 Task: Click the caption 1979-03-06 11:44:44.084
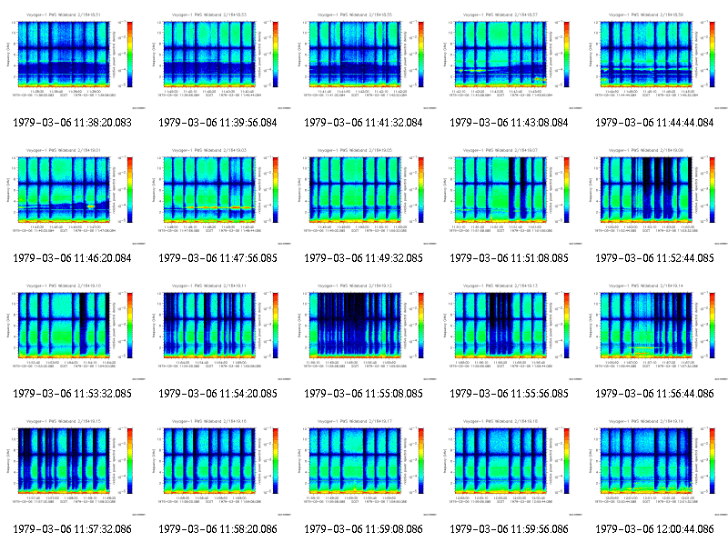pyautogui.click(x=654, y=123)
